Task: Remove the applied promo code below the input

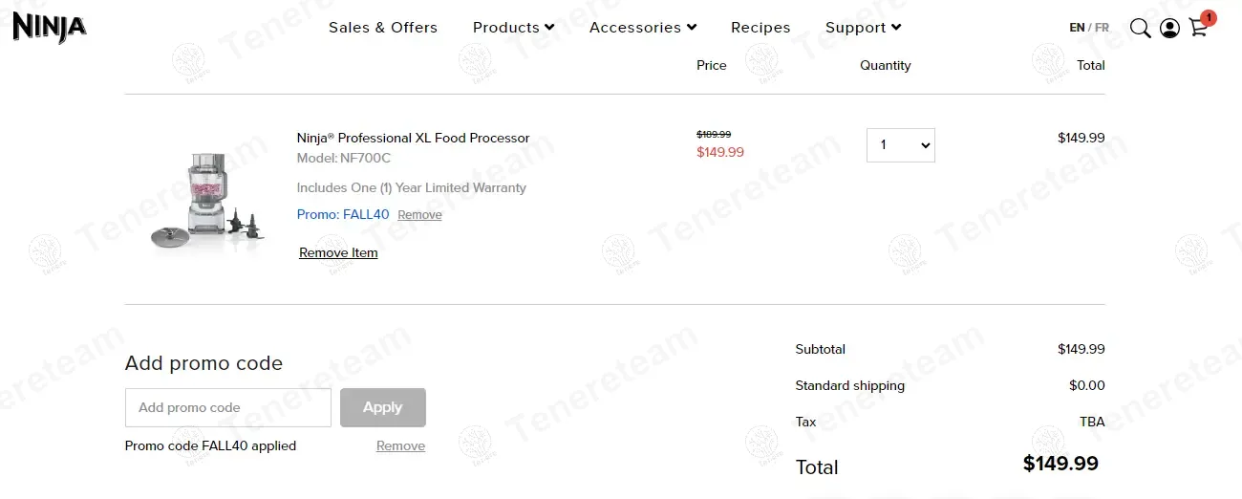Action: point(400,445)
